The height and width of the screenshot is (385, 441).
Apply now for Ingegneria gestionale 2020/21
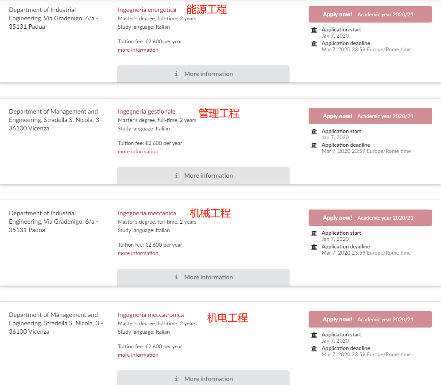coord(370,116)
